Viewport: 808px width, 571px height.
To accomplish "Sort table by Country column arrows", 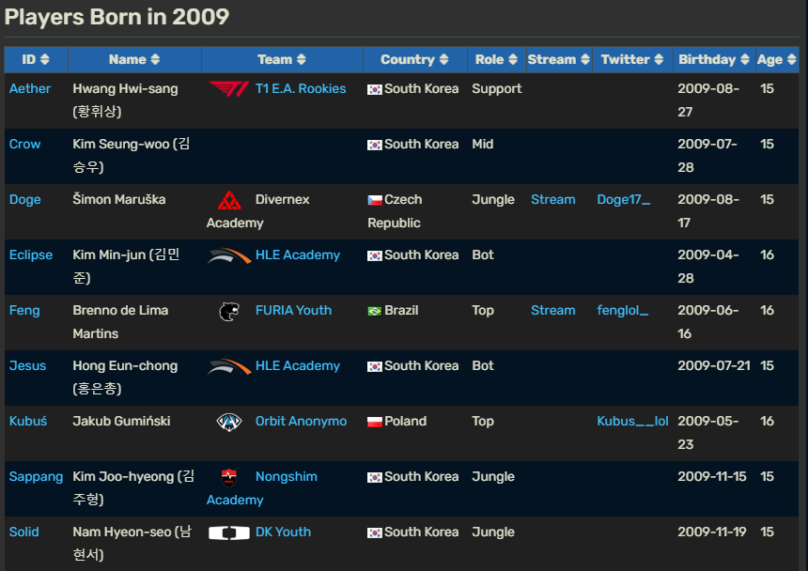I will (443, 60).
